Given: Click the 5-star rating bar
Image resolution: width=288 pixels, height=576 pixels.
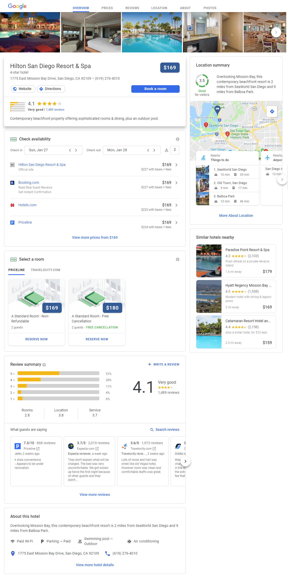Looking at the screenshot, I should [58, 373].
